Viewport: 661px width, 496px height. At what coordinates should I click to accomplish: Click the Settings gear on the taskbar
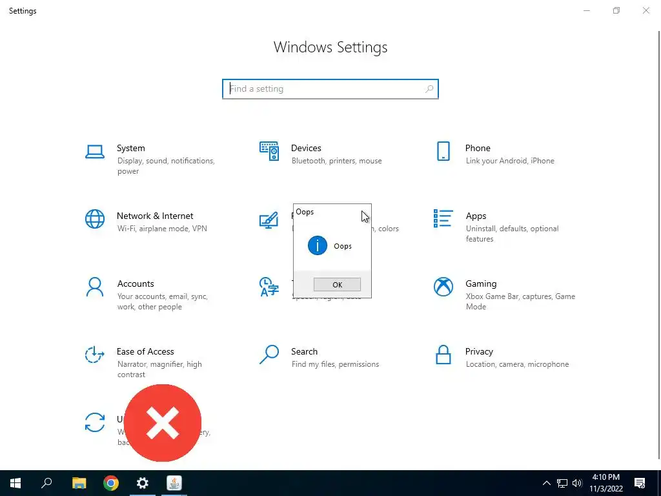tap(143, 483)
